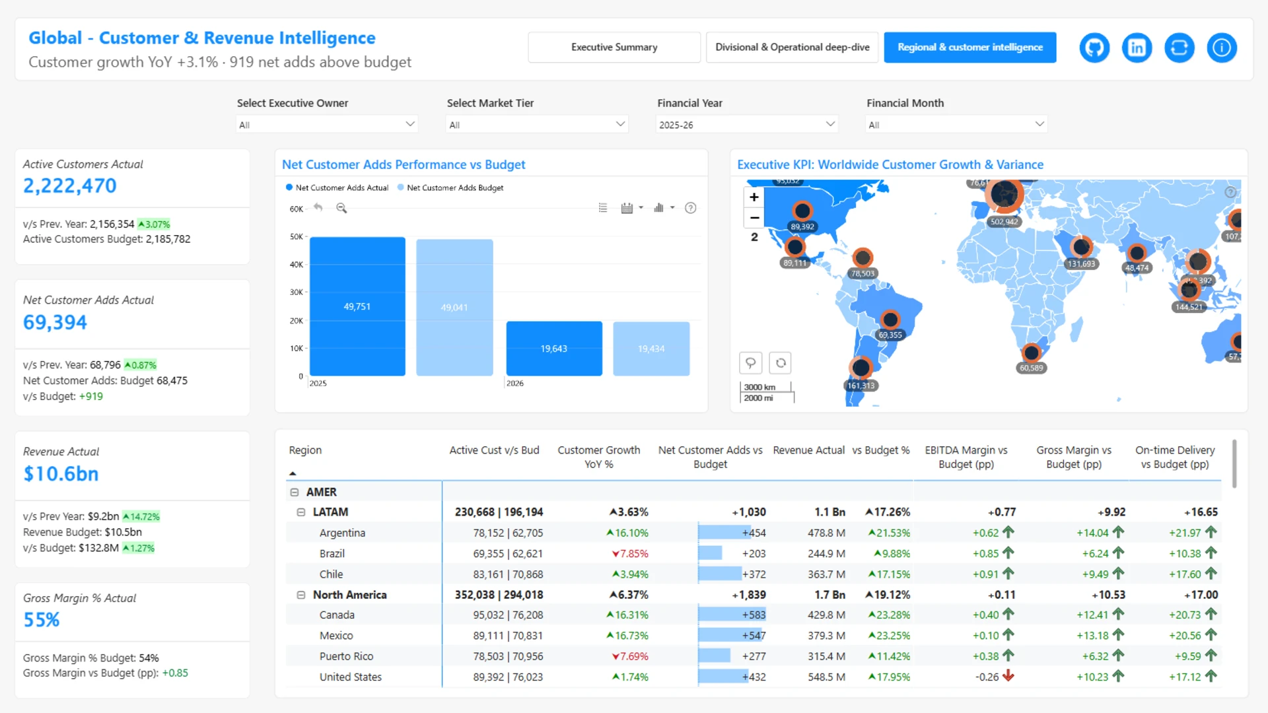Screen dimensions: 1268x713
Task: Reset the map view with refresh icon
Action: 781,362
